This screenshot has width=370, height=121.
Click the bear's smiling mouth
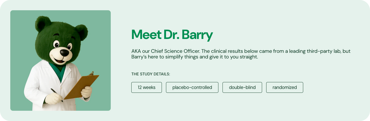[60, 60]
